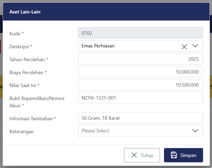Focus the field containing 50 Gram, 18 Karat

(x=140, y=118)
